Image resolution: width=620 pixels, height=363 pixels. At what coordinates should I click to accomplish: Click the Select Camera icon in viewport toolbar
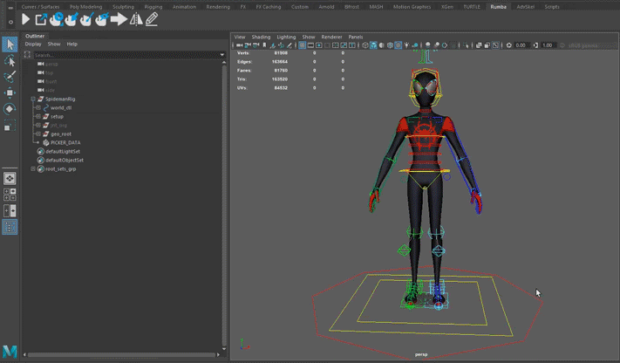pyautogui.click(x=238, y=45)
